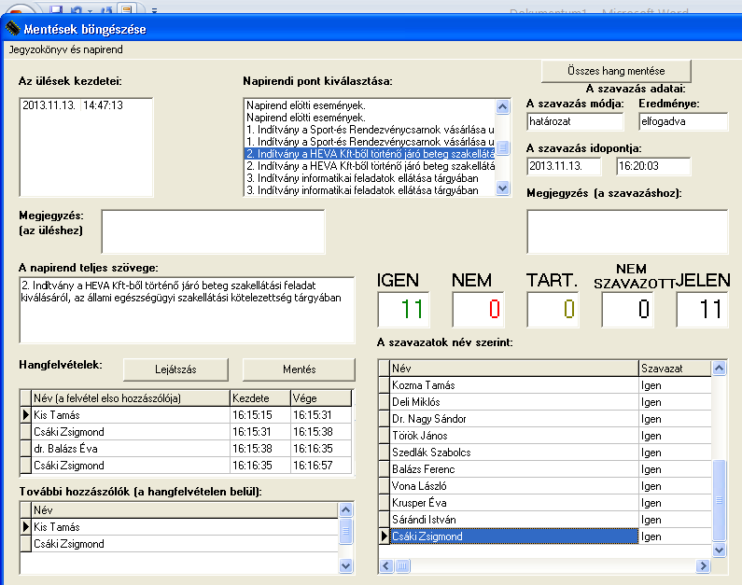Click the voting time field 16:20:03

point(653,166)
